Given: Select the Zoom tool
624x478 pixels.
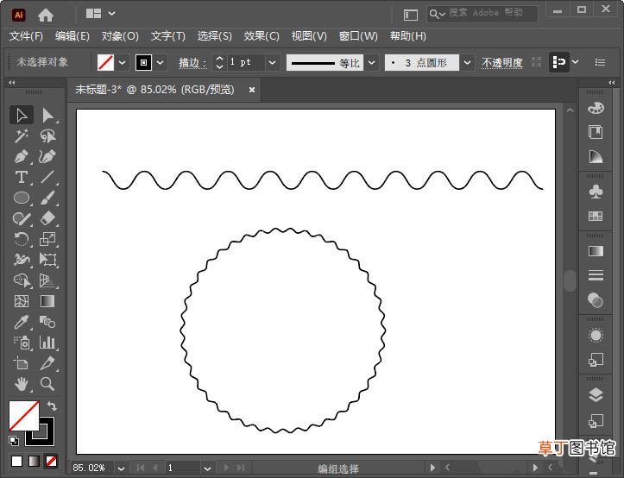Looking at the screenshot, I should (47, 384).
